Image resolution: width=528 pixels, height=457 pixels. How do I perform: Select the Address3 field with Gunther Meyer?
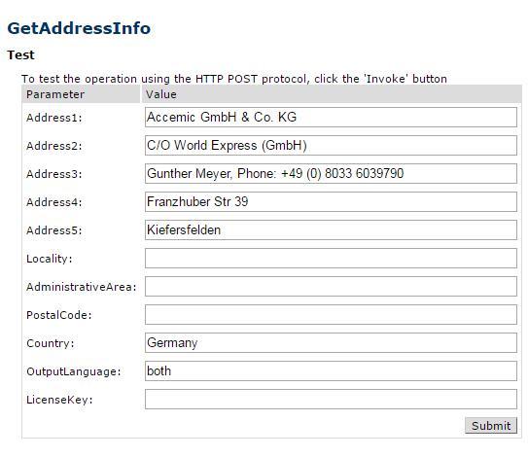tap(331, 173)
